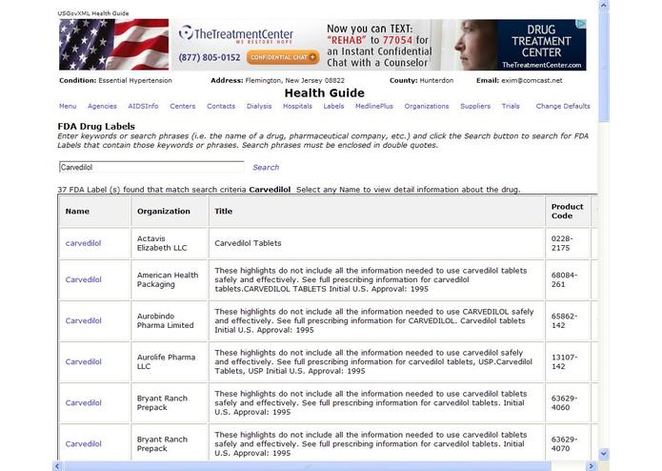
Task: Open carvedilol label from Actavis Elizabeth LLC
Action: tap(83, 243)
